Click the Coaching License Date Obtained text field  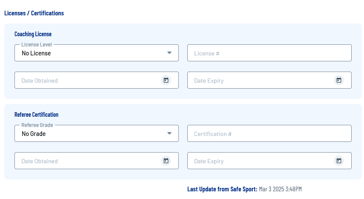click(x=85, y=81)
